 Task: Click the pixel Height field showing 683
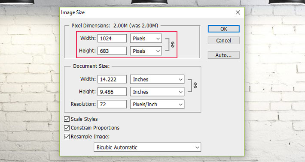pos(112,51)
